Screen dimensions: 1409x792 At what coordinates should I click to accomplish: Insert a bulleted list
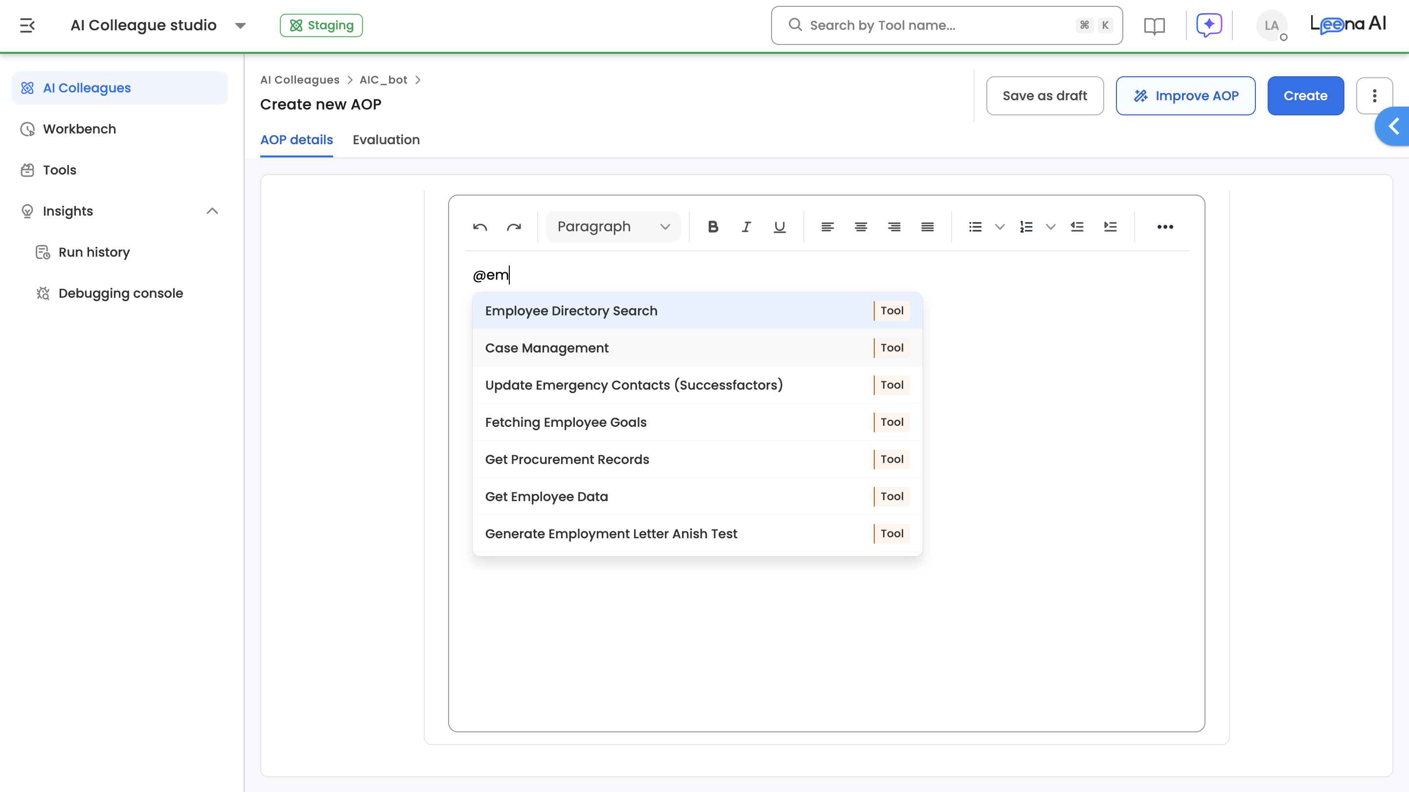975,227
